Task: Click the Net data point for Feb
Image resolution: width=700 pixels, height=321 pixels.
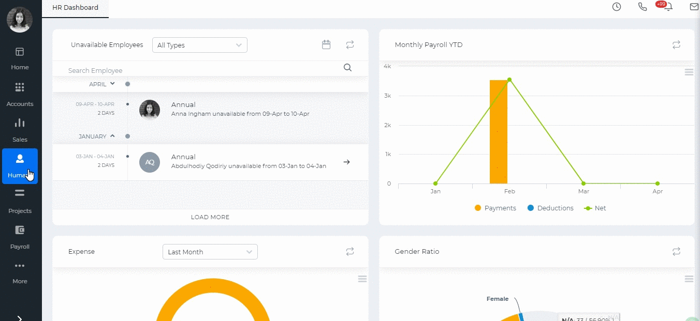Action: 509,80
